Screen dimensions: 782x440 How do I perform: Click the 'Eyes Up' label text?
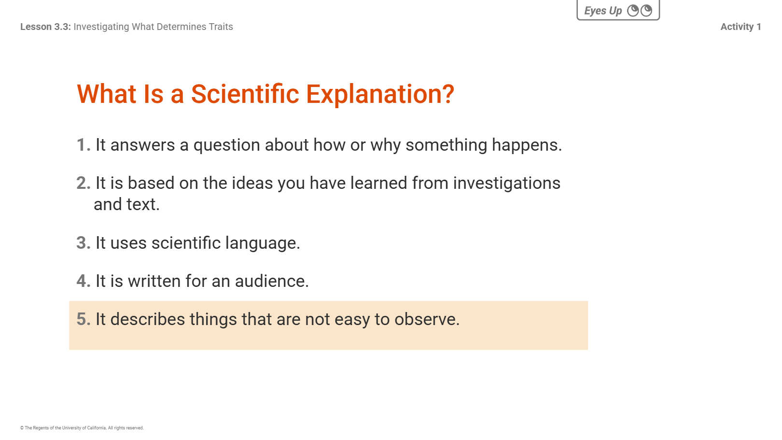tap(603, 11)
